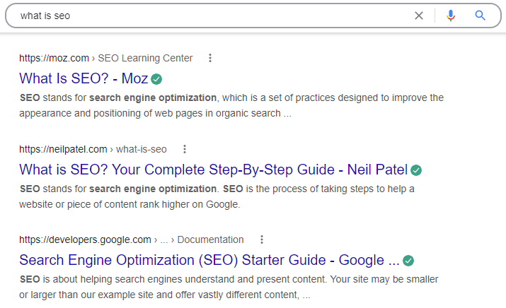Image resolution: width=506 pixels, height=308 pixels.
Task: Open Neil Patel's Complete Step-By-Step Guide result
Action: (x=212, y=170)
